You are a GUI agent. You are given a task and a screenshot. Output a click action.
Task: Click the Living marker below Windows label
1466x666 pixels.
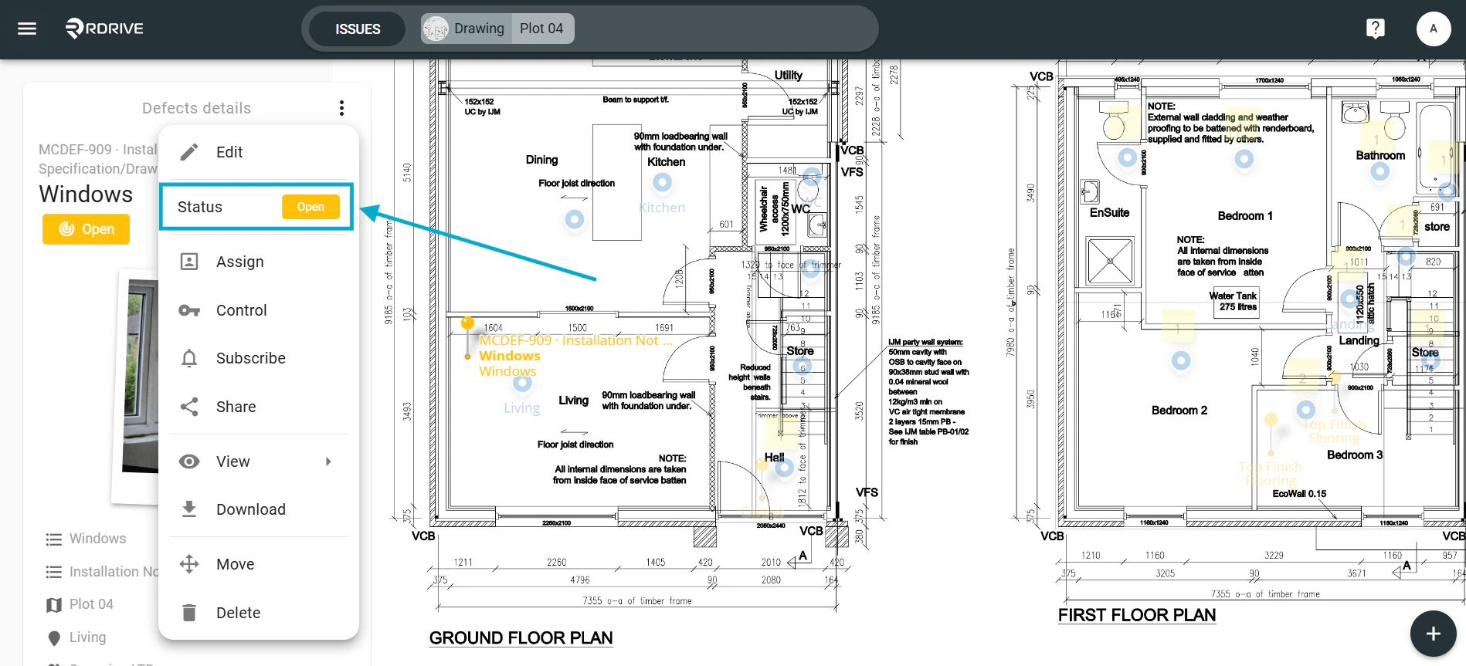click(x=523, y=383)
